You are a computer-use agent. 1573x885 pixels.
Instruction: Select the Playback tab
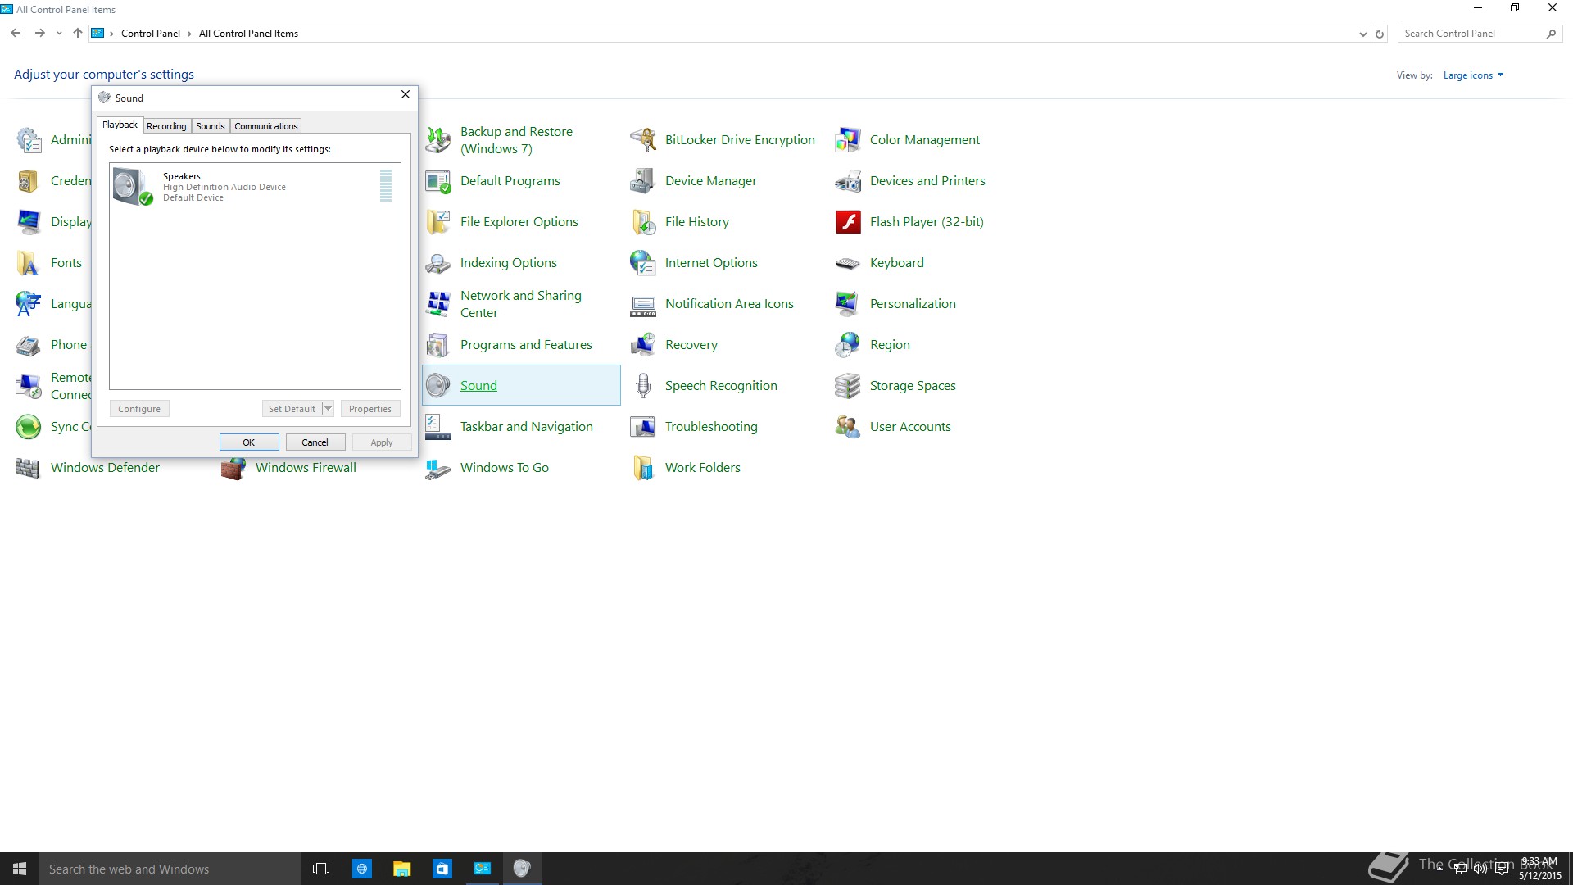click(120, 125)
